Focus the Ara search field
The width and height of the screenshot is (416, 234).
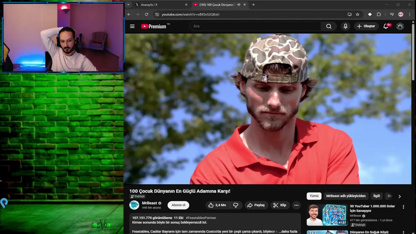pyautogui.click(x=255, y=26)
